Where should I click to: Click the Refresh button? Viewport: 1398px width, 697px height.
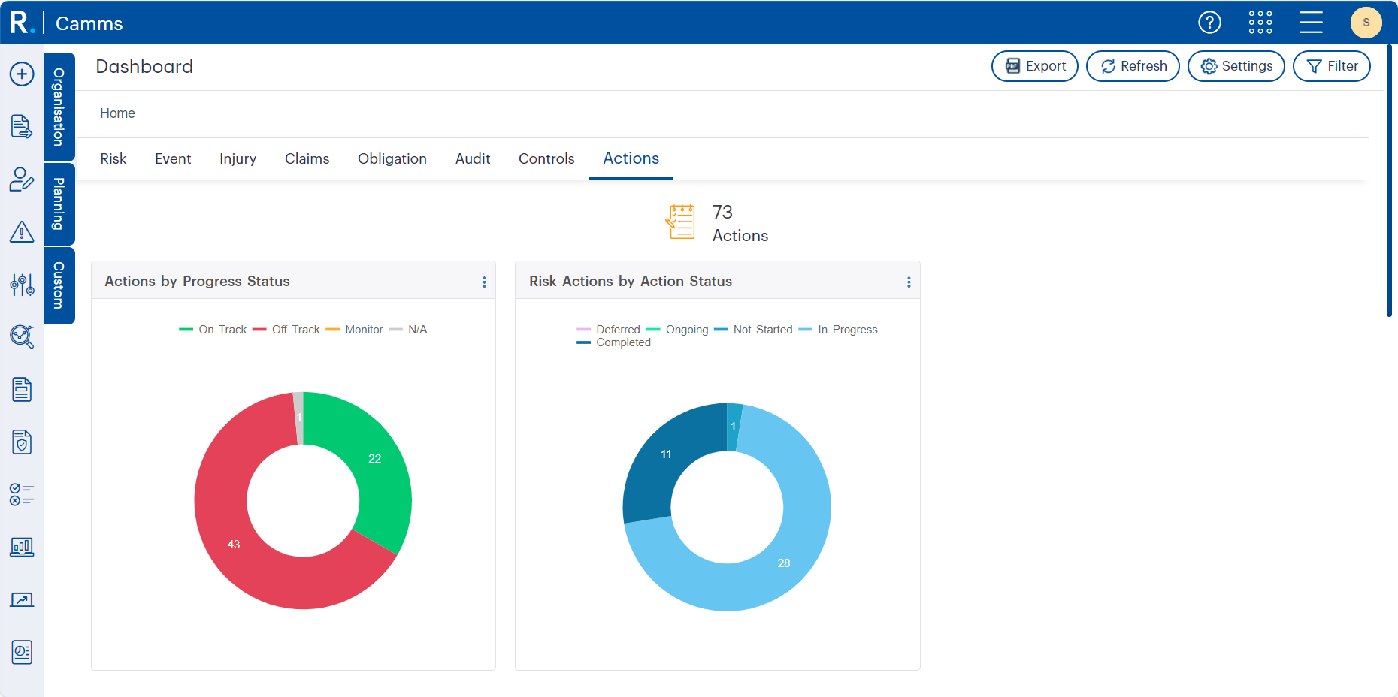coord(1133,66)
